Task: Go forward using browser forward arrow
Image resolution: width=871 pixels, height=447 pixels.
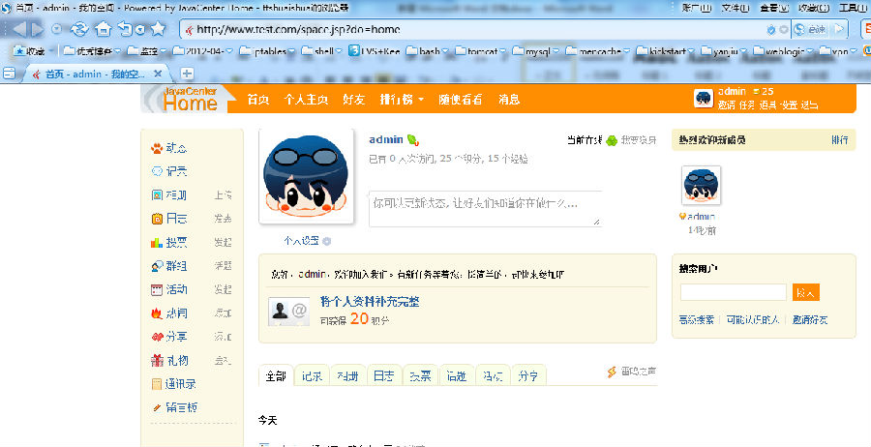Action: coord(38,29)
